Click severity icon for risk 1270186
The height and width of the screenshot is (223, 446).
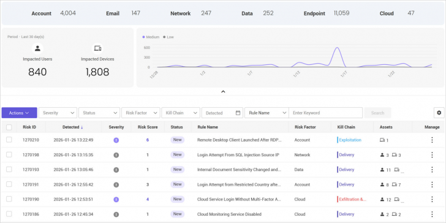(116, 214)
